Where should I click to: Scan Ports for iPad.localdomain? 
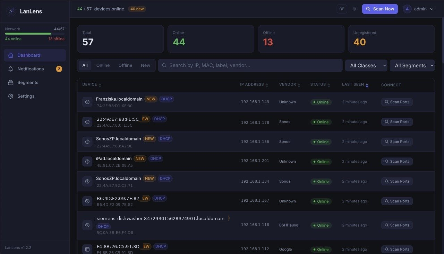coord(397,162)
